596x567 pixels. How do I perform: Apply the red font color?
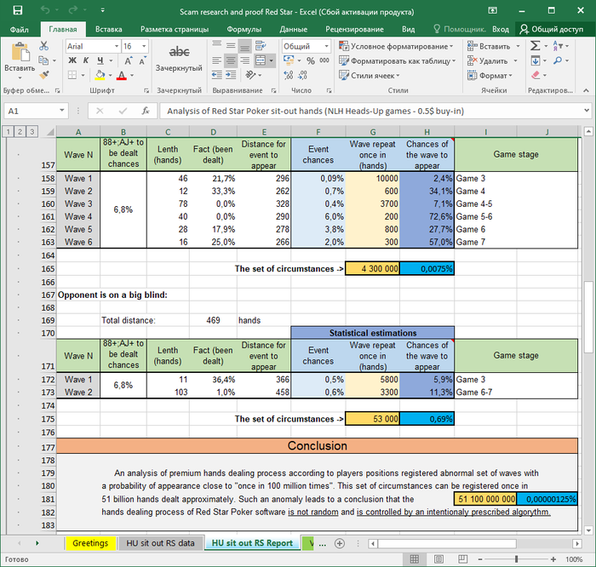click(122, 75)
